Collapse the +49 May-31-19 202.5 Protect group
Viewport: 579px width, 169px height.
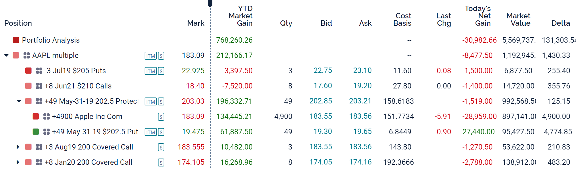(19, 101)
